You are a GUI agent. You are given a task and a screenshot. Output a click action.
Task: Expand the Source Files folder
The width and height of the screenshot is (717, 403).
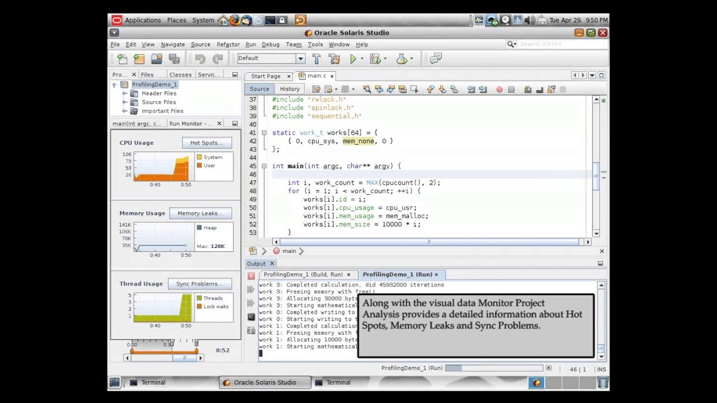coord(124,102)
